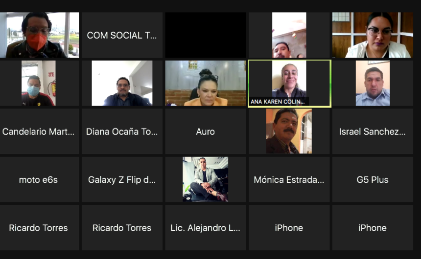The height and width of the screenshot is (259, 421).
Task: Click the Lic. Alejandro L... tile
Action: click(x=206, y=228)
